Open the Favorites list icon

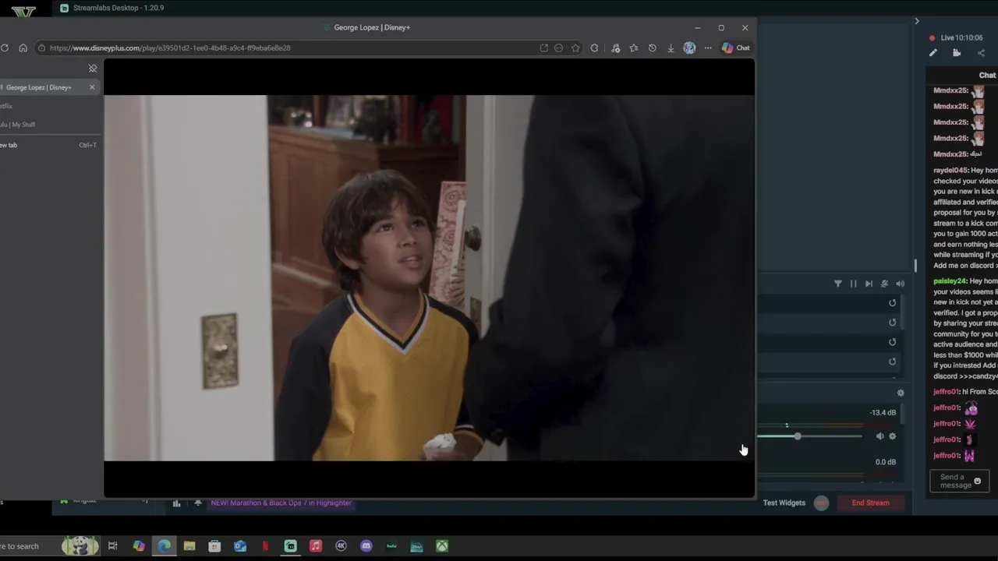point(634,48)
